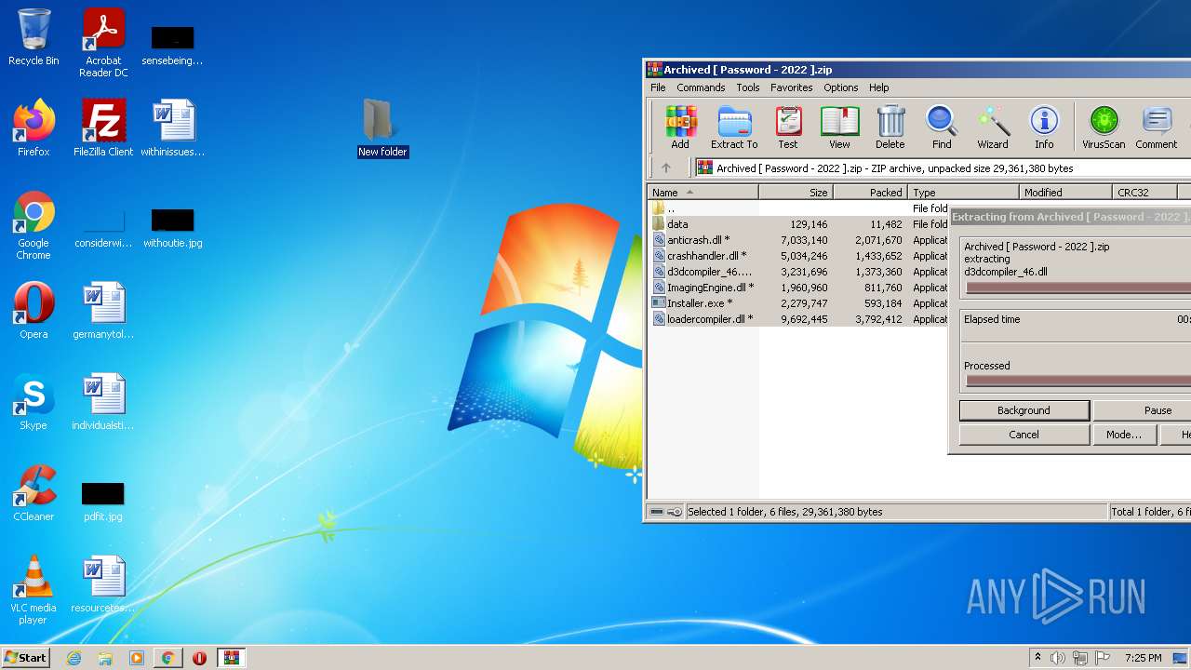Click the Delete toolbar icon
Image resolution: width=1191 pixels, height=670 pixels.
coord(890,127)
